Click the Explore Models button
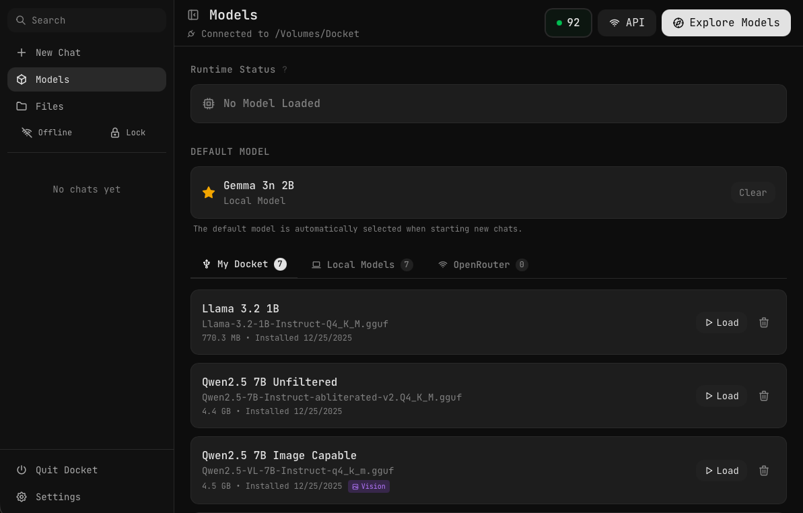803x513 pixels. pos(726,22)
